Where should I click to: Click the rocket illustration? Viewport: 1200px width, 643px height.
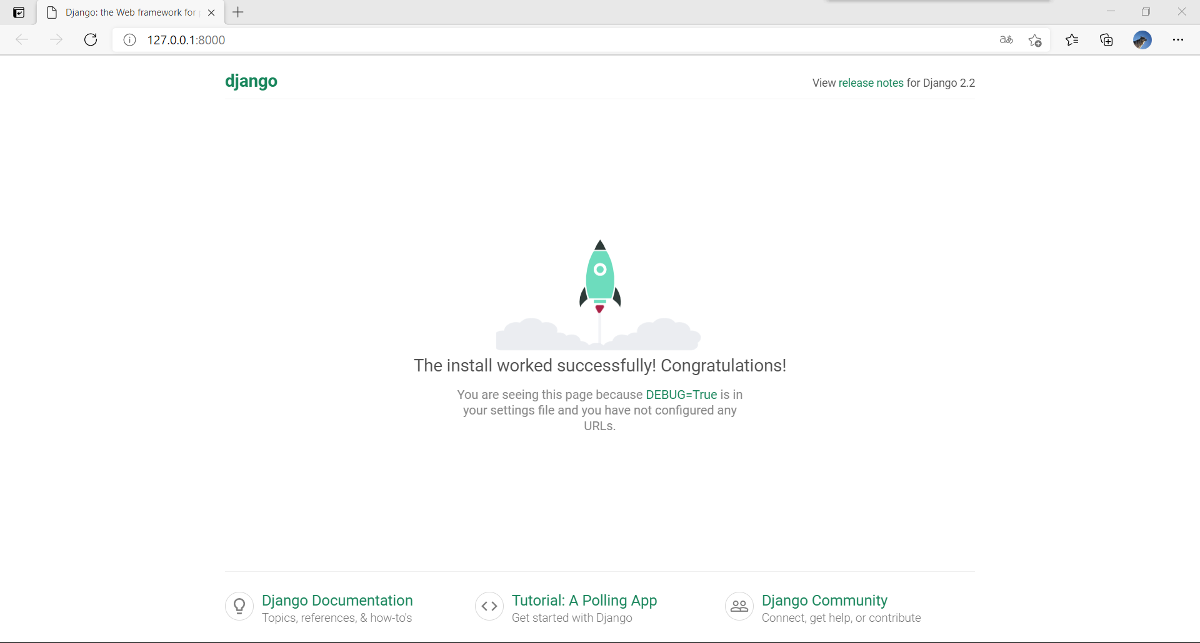[599, 295]
